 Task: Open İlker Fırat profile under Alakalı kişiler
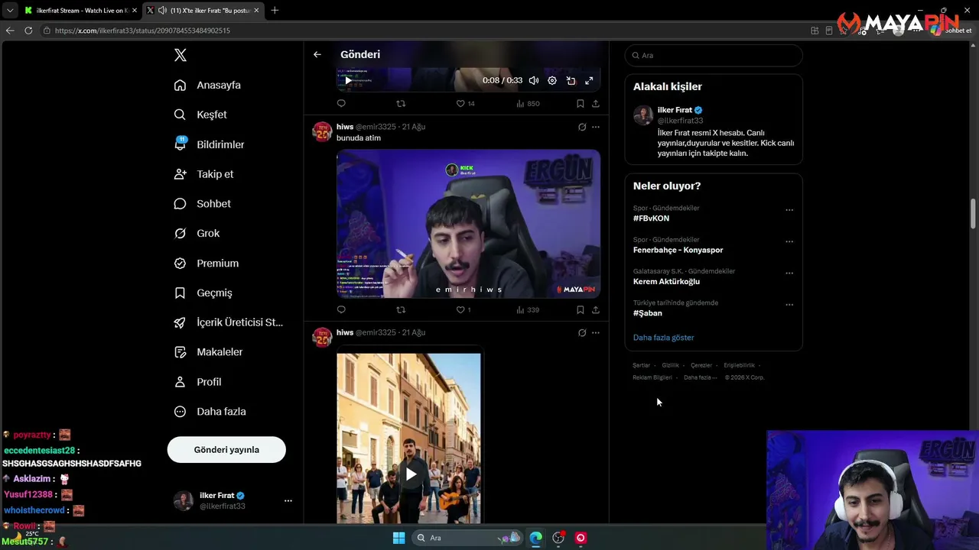(714, 131)
